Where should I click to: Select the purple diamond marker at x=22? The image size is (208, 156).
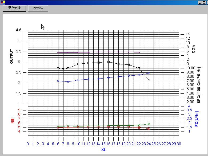coord(139,52)
